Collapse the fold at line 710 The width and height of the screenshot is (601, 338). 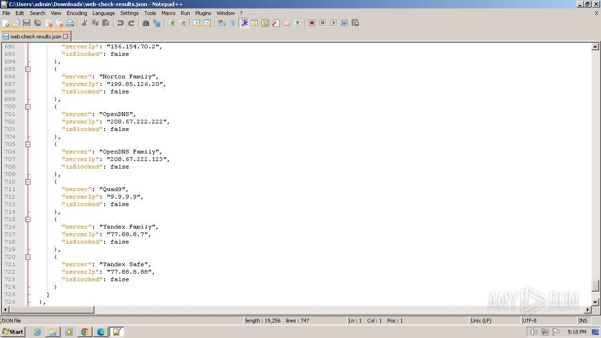28,182
